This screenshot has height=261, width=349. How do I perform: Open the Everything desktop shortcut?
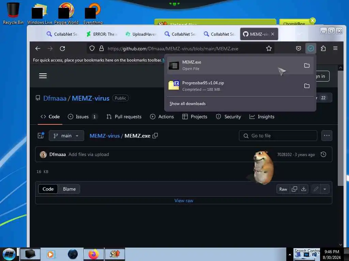[93, 13]
